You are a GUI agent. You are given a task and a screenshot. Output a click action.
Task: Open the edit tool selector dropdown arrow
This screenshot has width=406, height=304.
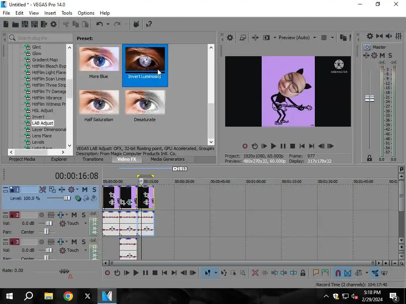[x=215, y=273]
